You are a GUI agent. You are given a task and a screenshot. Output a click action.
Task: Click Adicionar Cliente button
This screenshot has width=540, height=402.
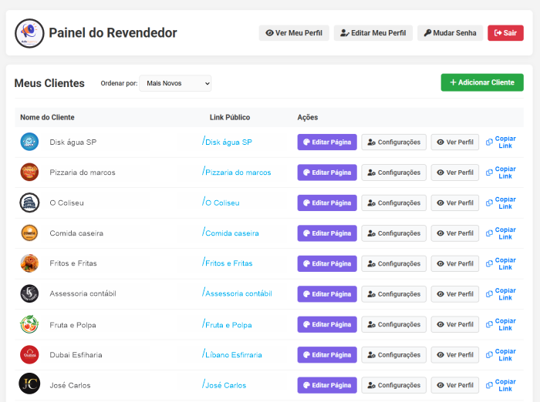click(482, 82)
